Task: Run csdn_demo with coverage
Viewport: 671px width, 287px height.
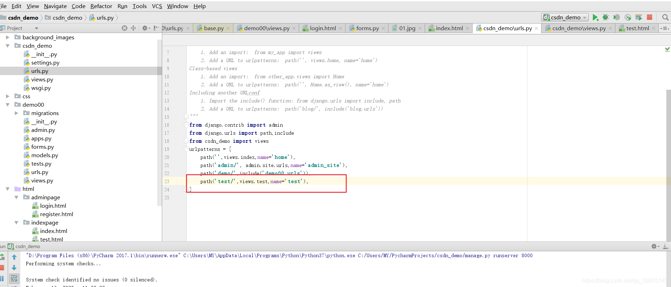Action: (617, 18)
